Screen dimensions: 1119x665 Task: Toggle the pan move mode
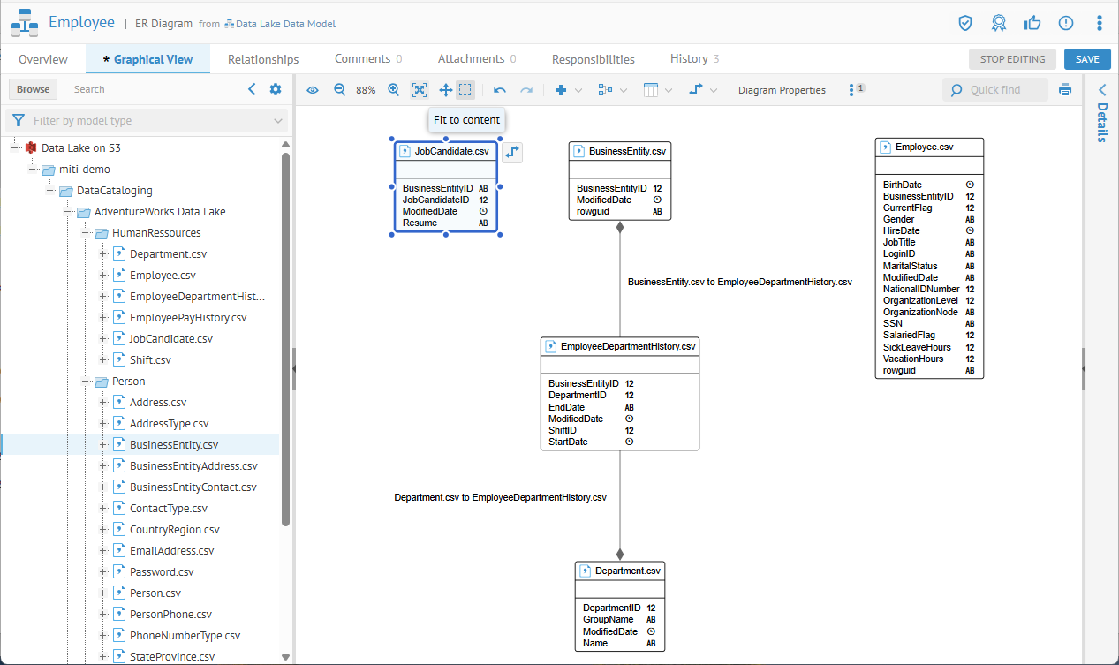445,90
